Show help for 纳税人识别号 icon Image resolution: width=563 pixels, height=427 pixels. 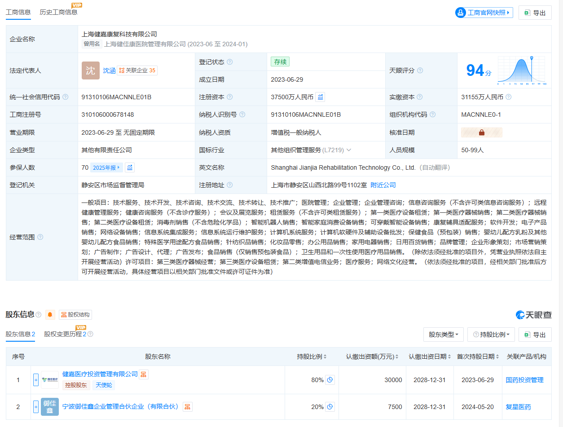(242, 114)
